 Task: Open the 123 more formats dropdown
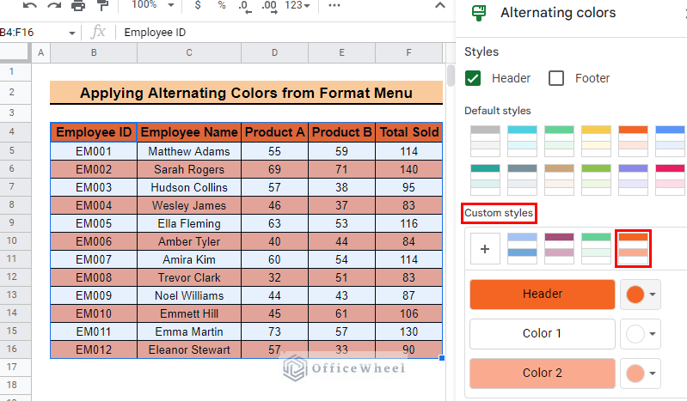(x=297, y=5)
